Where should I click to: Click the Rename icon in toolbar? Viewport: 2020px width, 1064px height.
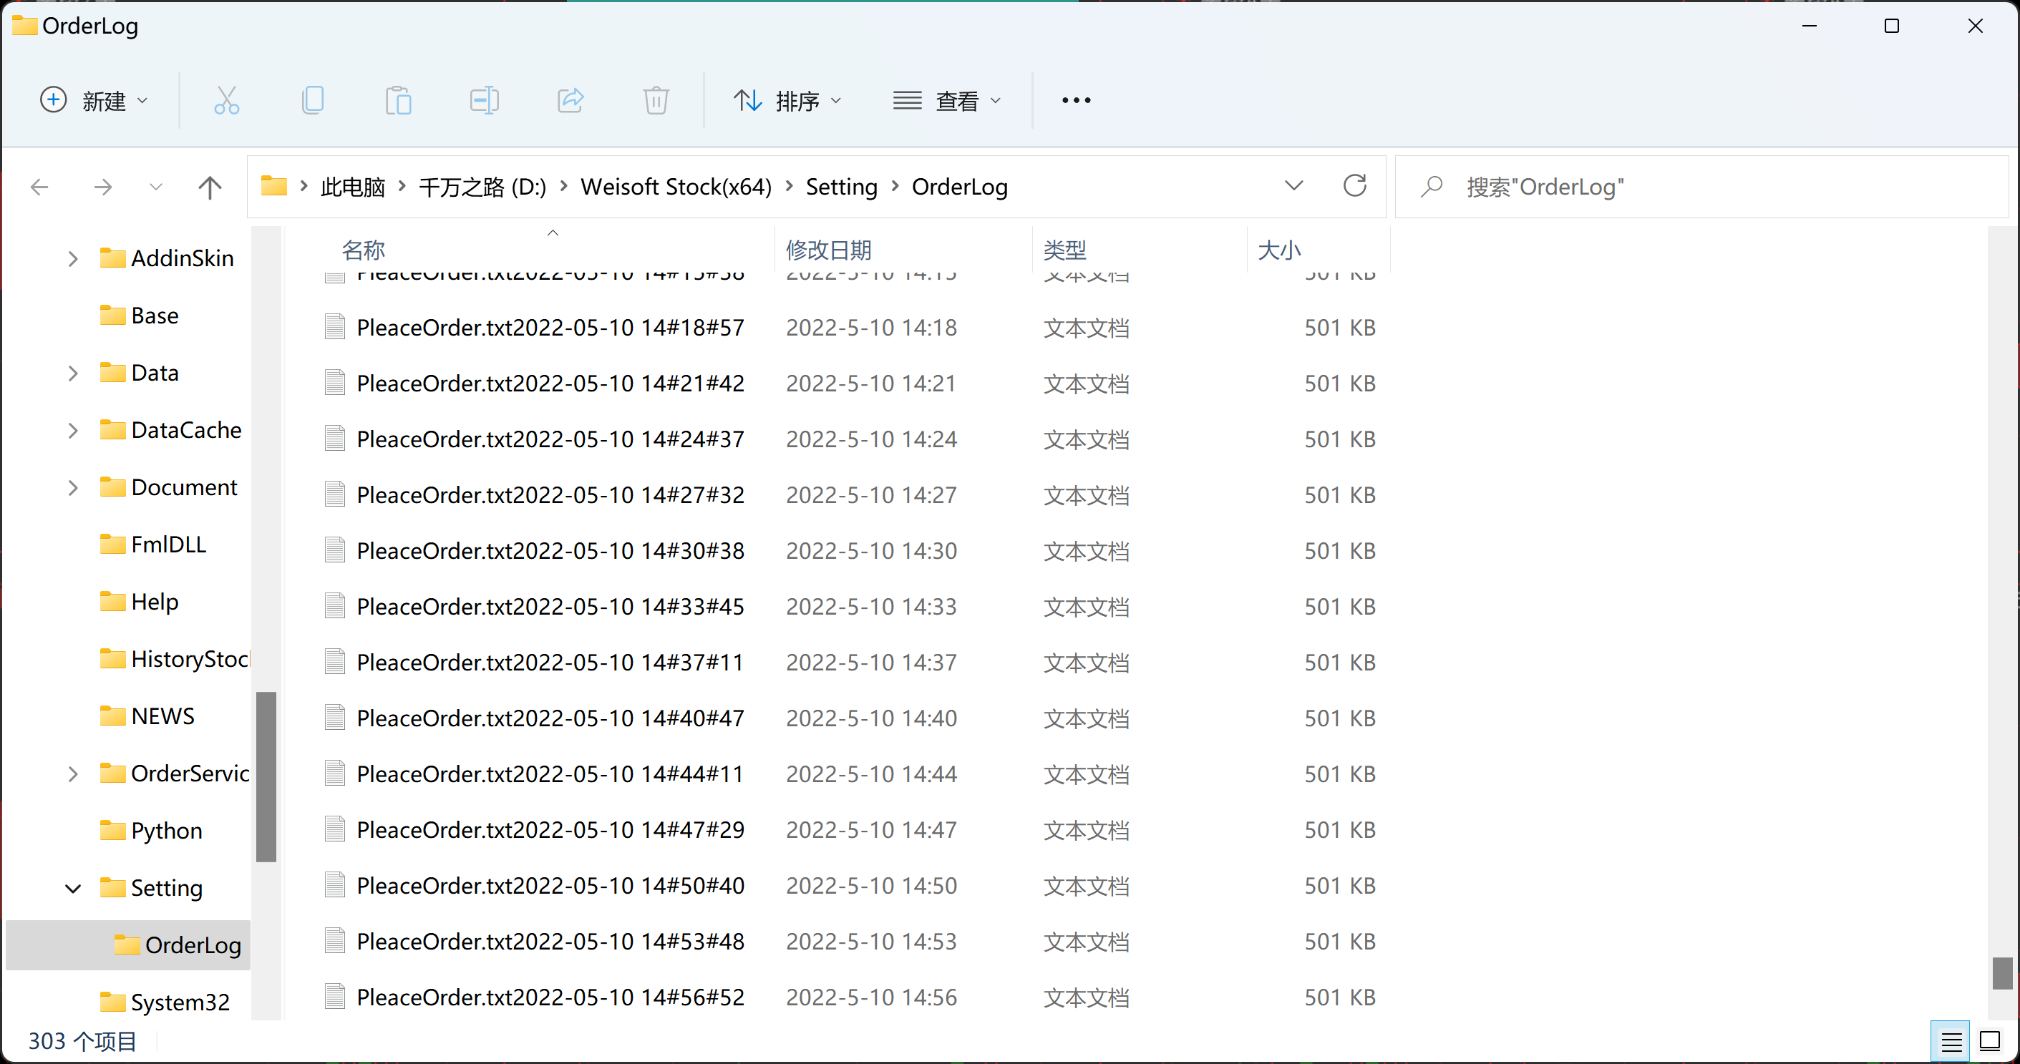(x=485, y=100)
